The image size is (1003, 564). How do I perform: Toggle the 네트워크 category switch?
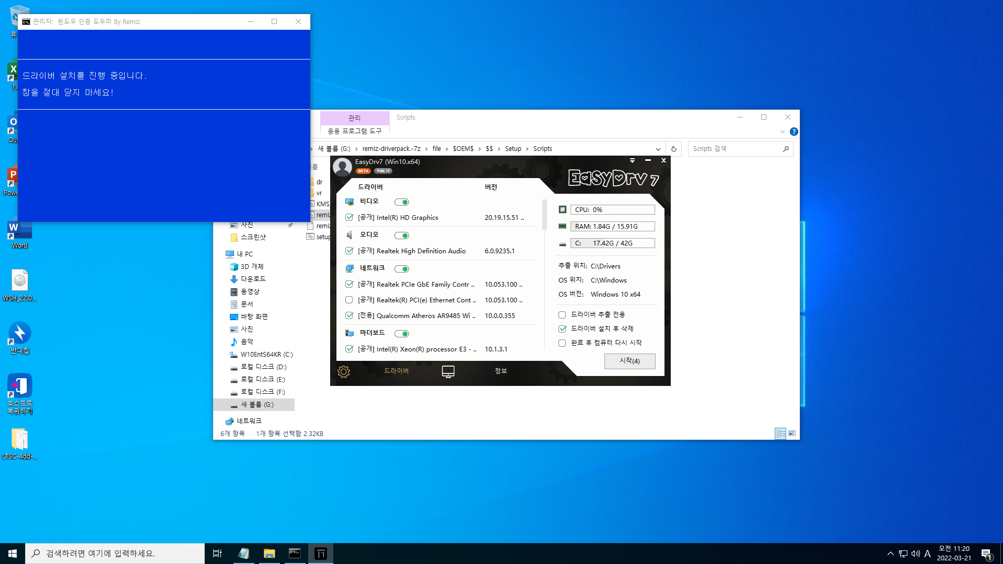[402, 269]
